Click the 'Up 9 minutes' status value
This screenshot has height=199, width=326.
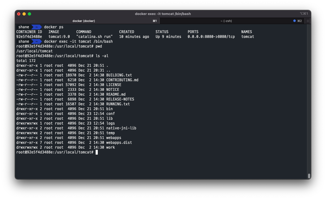point(168,37)
